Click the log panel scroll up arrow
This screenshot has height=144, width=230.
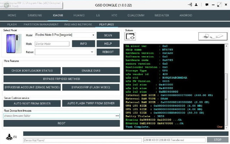[226, 46]
